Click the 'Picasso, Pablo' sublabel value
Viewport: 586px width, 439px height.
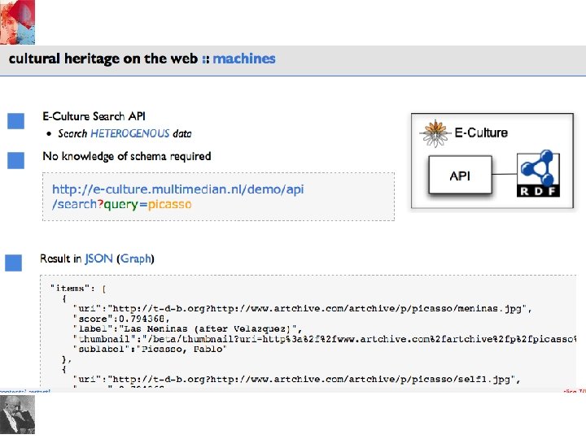pyautogui.click(x=180, y=347)
